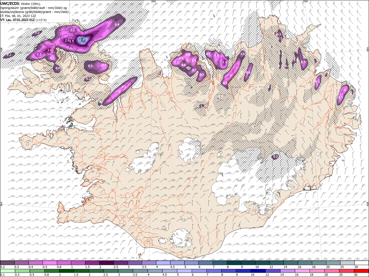Pick the light pink swatch starting at 16 on the lower scale

303,271
